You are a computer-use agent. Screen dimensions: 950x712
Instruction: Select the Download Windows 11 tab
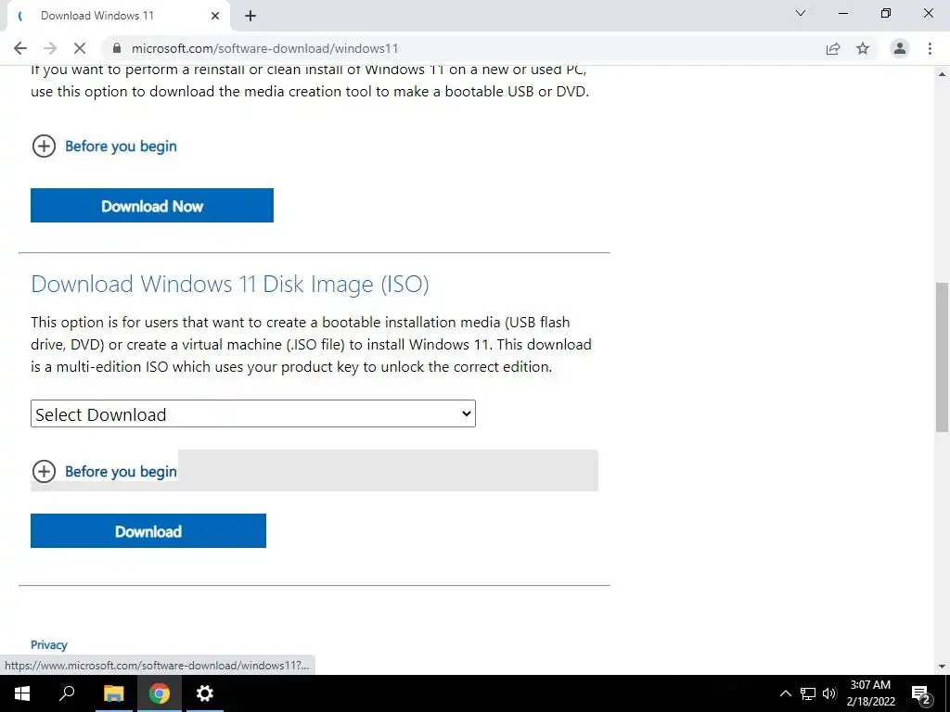[x=118, y=16]
